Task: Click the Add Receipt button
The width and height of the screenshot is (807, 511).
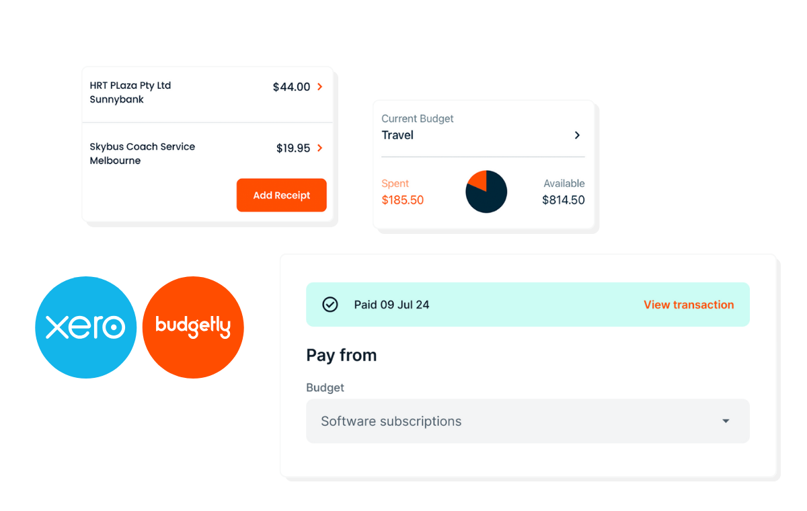Action: click(x=282, y=195)
